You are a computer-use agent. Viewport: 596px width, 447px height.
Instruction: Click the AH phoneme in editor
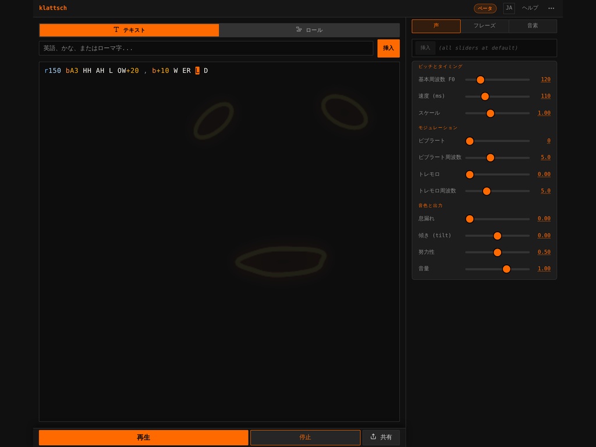click(100, 70)
